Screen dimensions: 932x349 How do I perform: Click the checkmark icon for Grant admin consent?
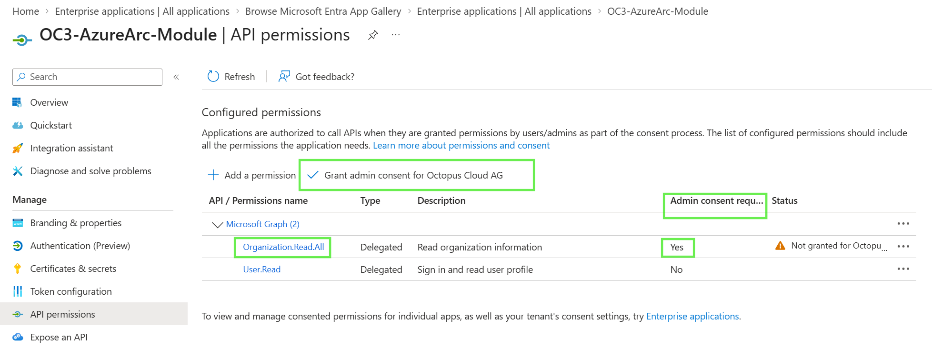point(312,175)
